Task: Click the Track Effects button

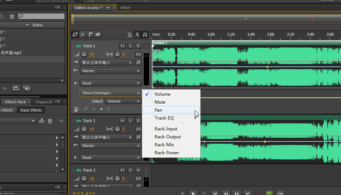Action: pos(31,110)
